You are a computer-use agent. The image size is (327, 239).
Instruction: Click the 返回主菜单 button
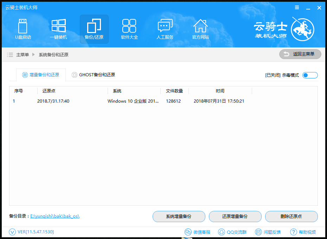click(x=300, y=54)
